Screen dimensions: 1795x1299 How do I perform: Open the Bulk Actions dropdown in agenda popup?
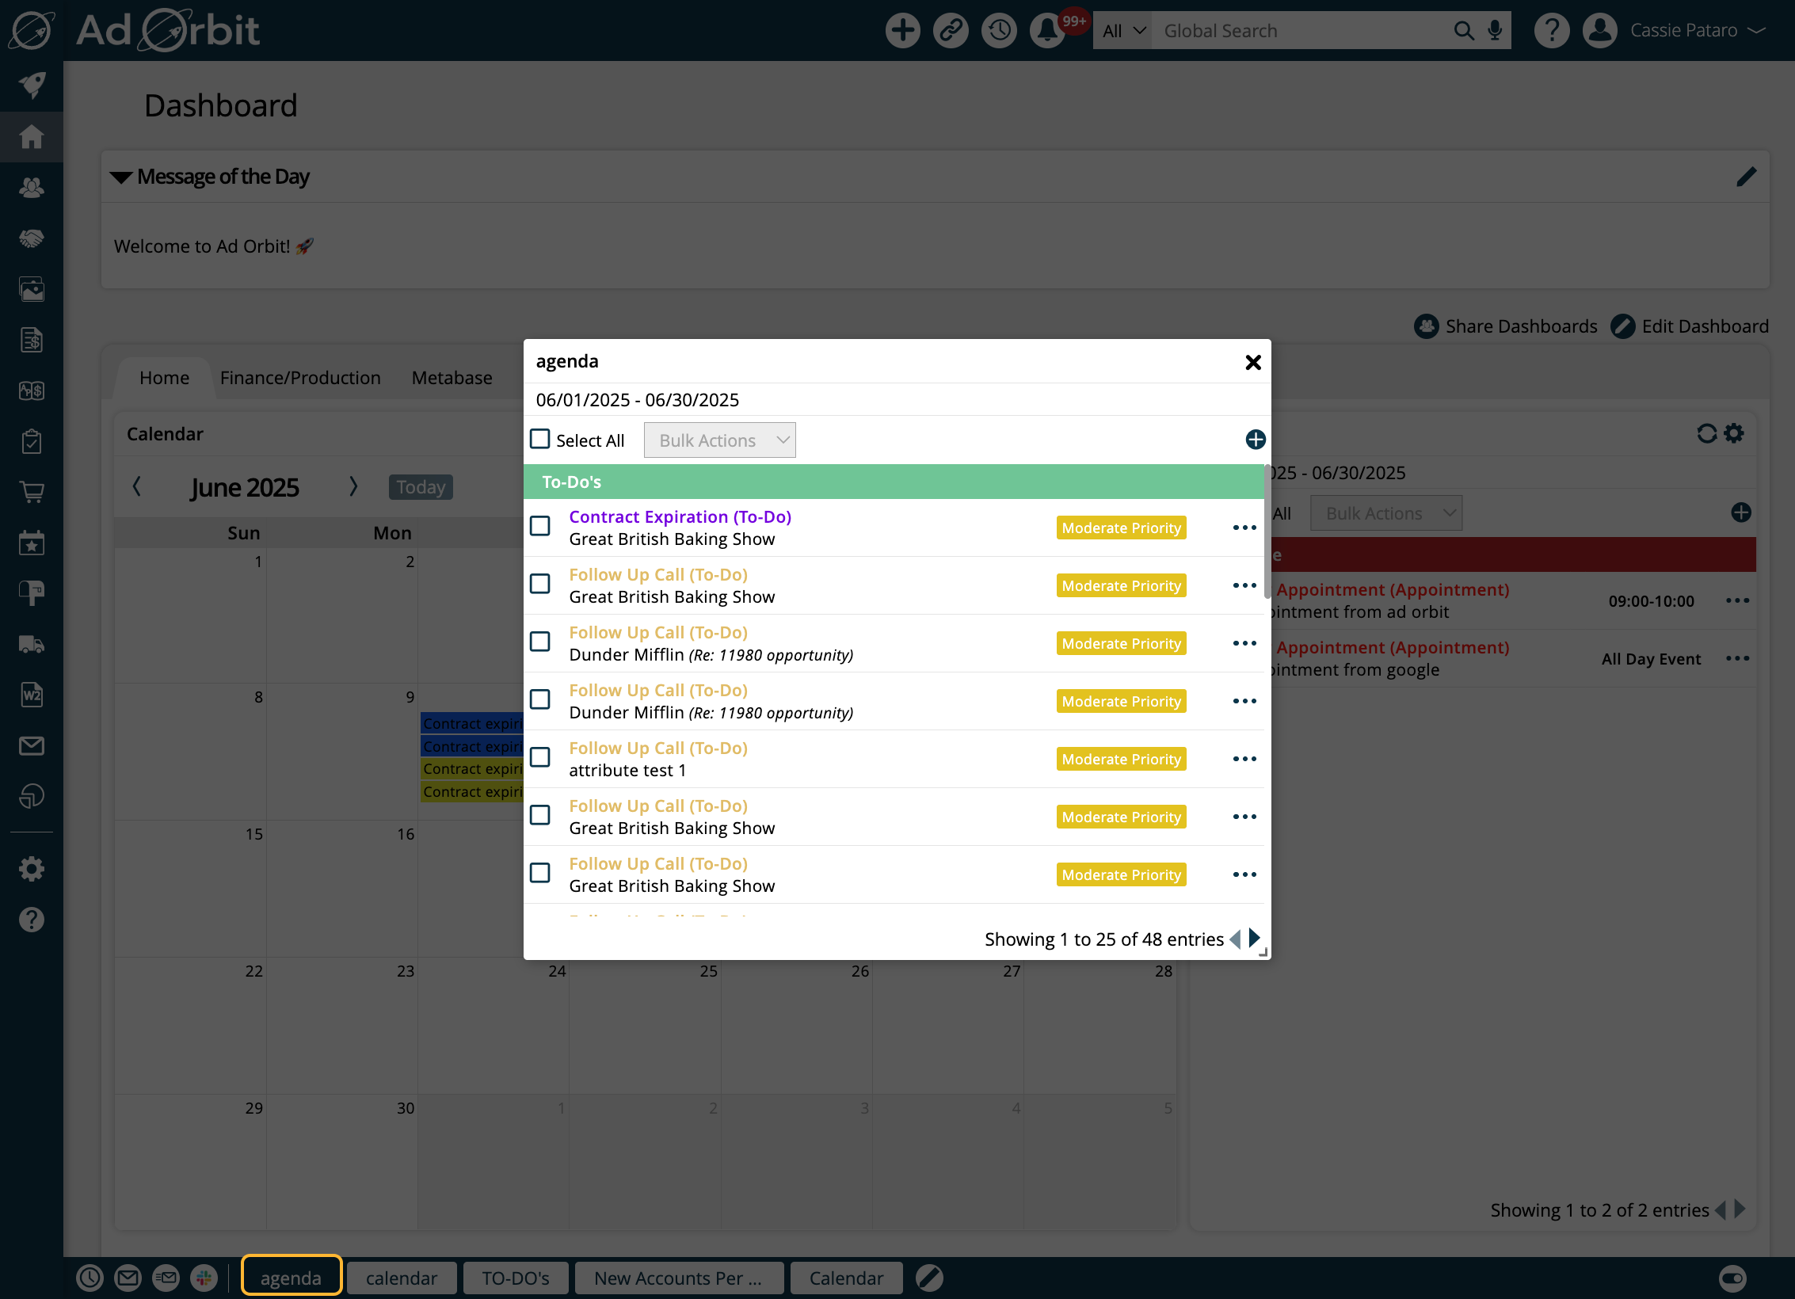click(x=719, y=440)
